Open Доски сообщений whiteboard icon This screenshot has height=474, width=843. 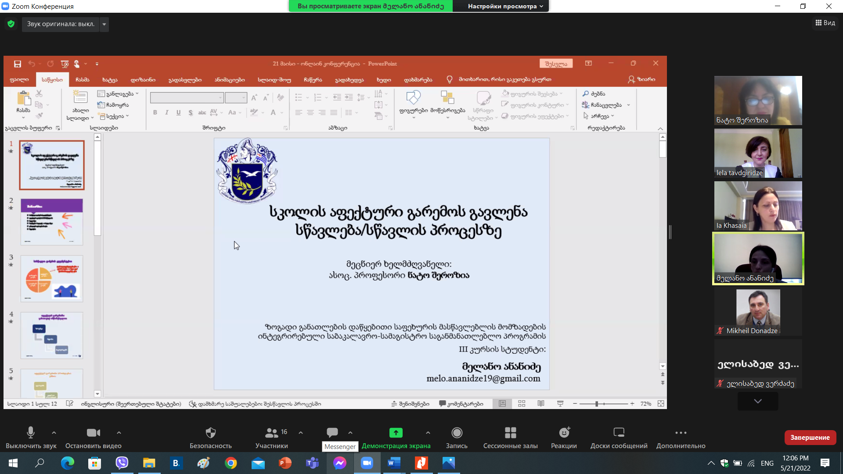point(619,433)
